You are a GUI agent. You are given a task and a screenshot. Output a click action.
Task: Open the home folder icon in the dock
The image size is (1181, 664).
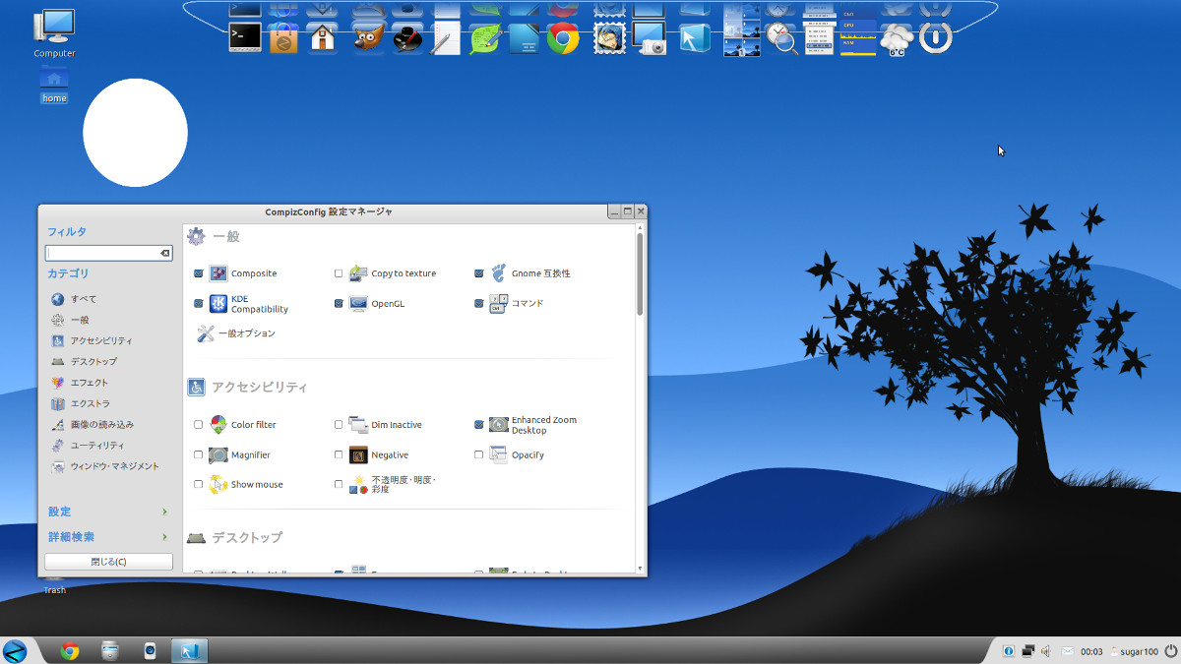pyautogui.click(x=321, y=38)
